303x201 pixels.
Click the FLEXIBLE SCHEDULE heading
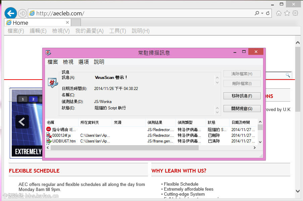34,171
